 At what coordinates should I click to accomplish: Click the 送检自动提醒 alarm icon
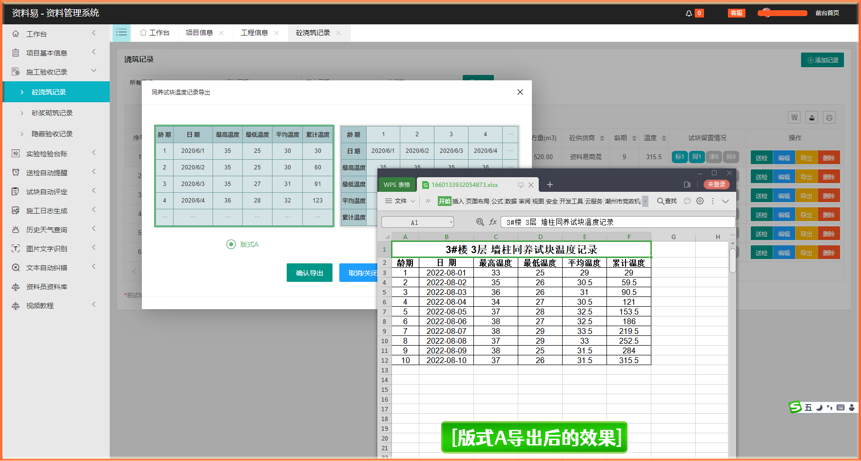click(x=16, y=173)
